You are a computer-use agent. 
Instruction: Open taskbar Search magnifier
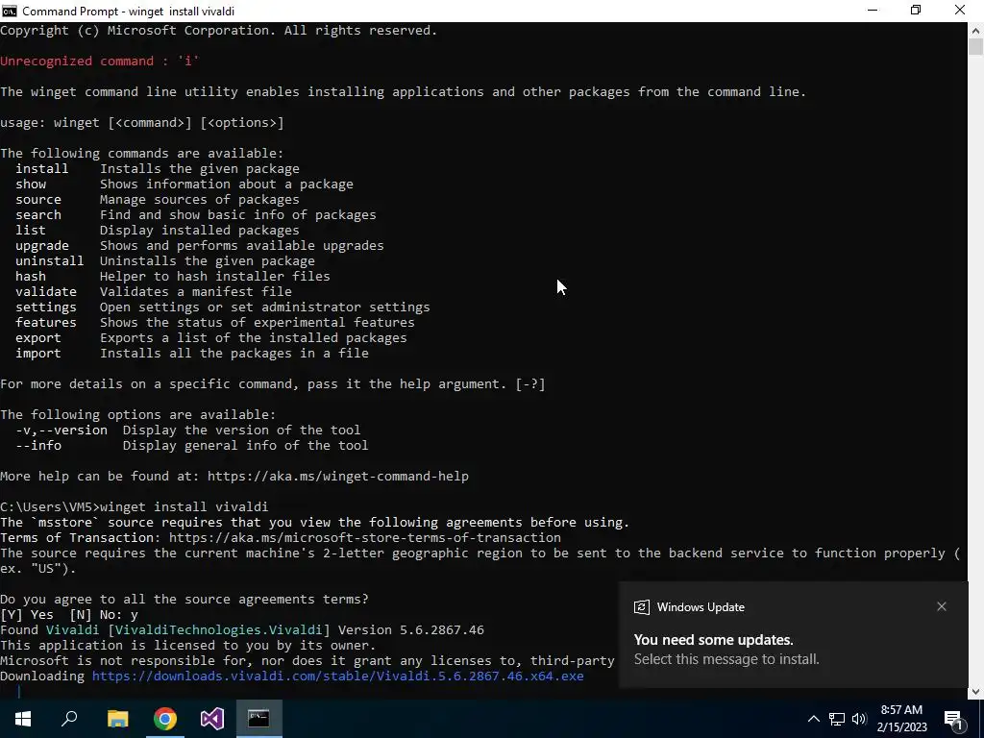[x=69, y=719]
